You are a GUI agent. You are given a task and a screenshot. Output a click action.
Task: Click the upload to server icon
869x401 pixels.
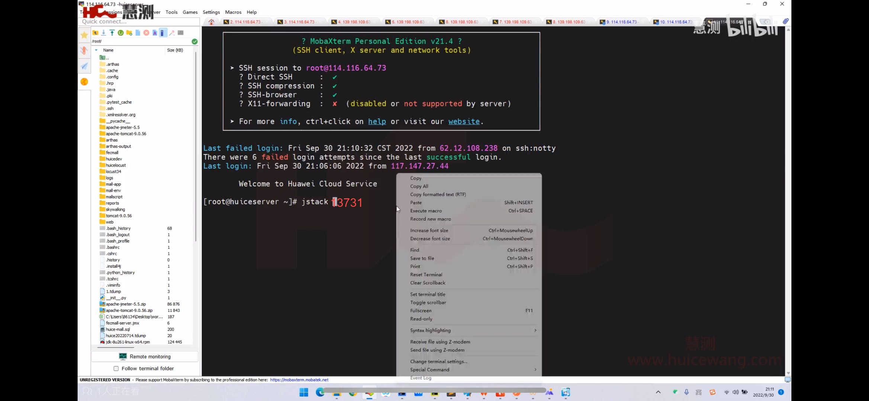pyautogui.click(x=112, y=33)
